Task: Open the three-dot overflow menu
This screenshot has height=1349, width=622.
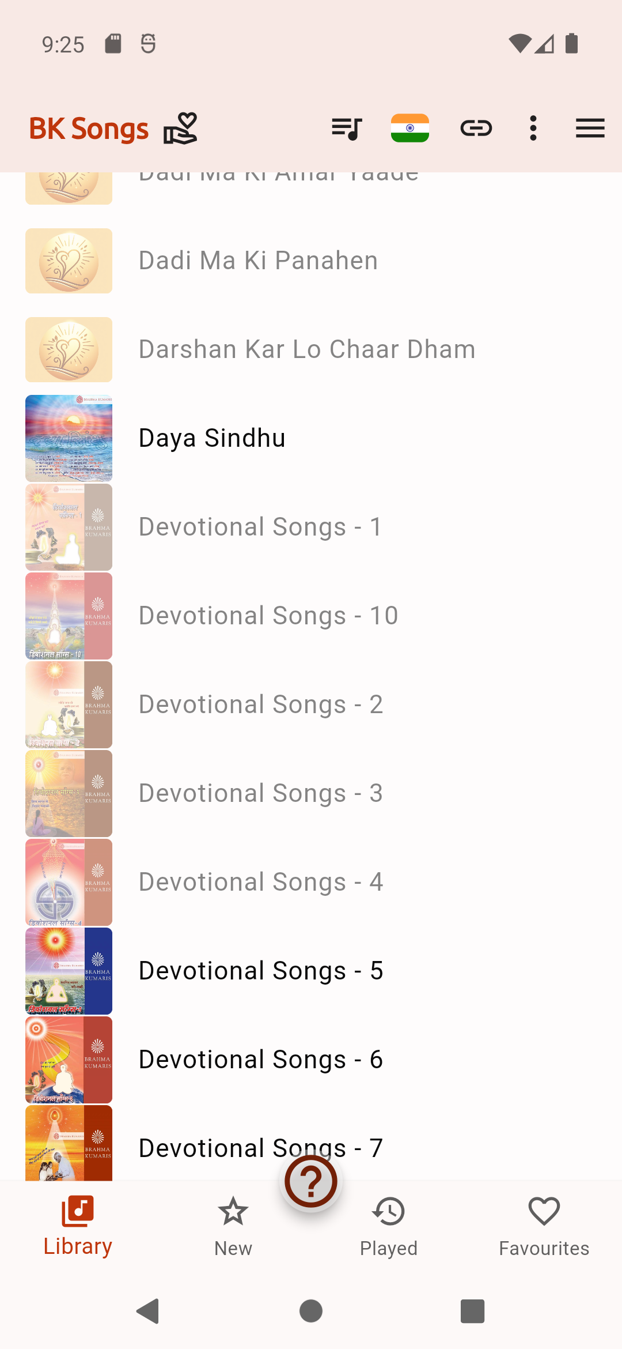Action: coord(533,128)
